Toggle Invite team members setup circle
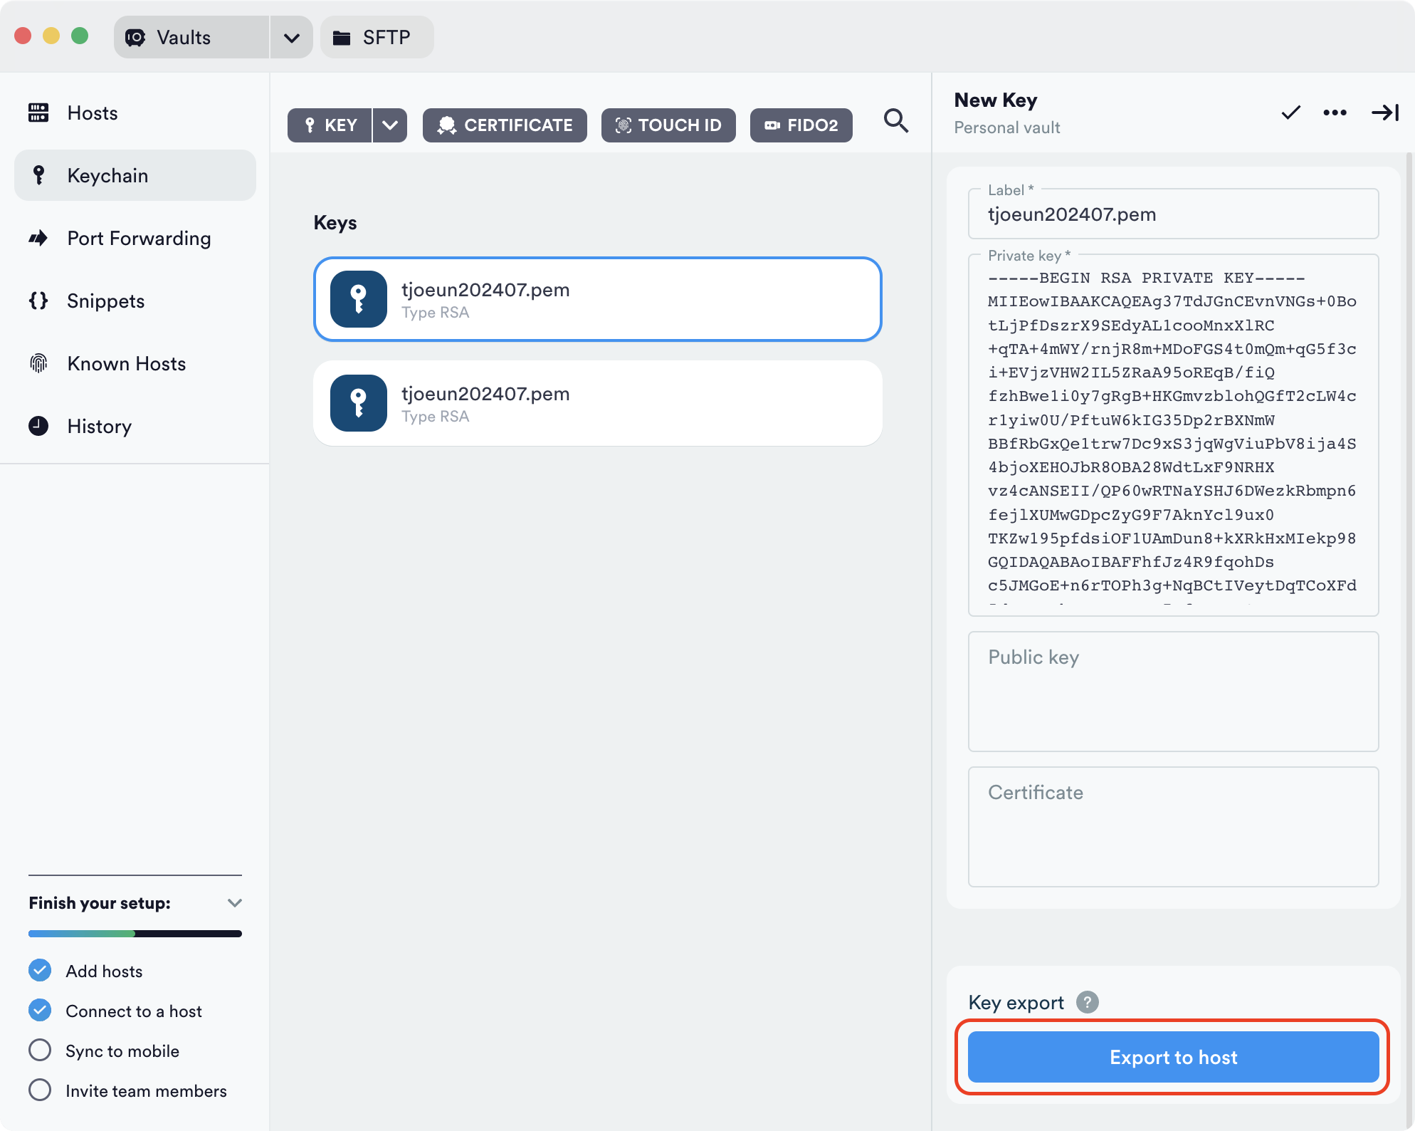This screenshot has width=1415, height=1131. tap(40, 1090)
